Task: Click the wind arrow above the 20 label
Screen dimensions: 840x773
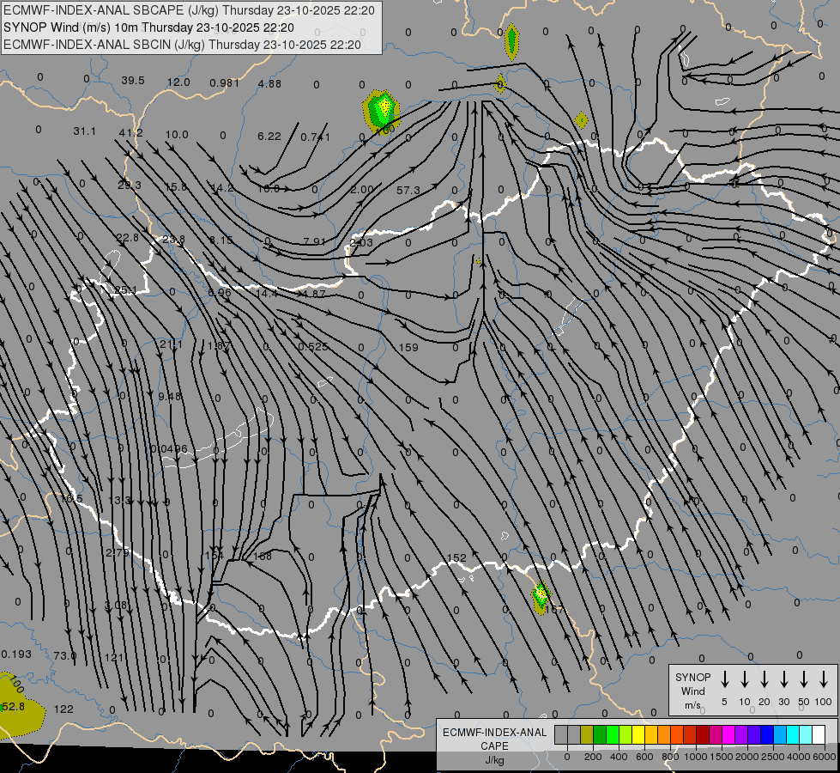Action: [764, 679]
